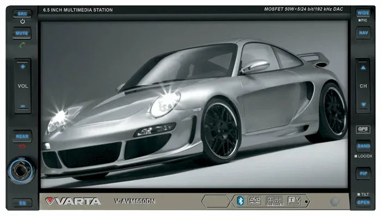Viewport: 381px width, 216px height.
Task: Click the PIC label under WIDE
Action: point(363,20)
